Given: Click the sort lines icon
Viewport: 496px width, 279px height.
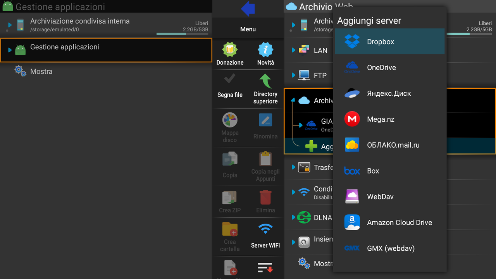Looking at the screenshot, I should click(265, 268).
